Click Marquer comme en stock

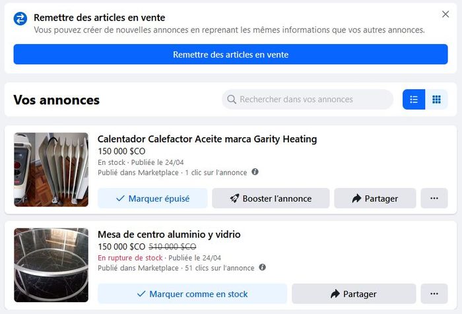tap(193, 294)
